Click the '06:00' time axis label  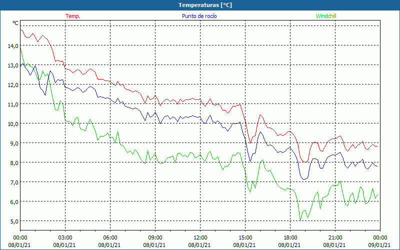point(110,238)
